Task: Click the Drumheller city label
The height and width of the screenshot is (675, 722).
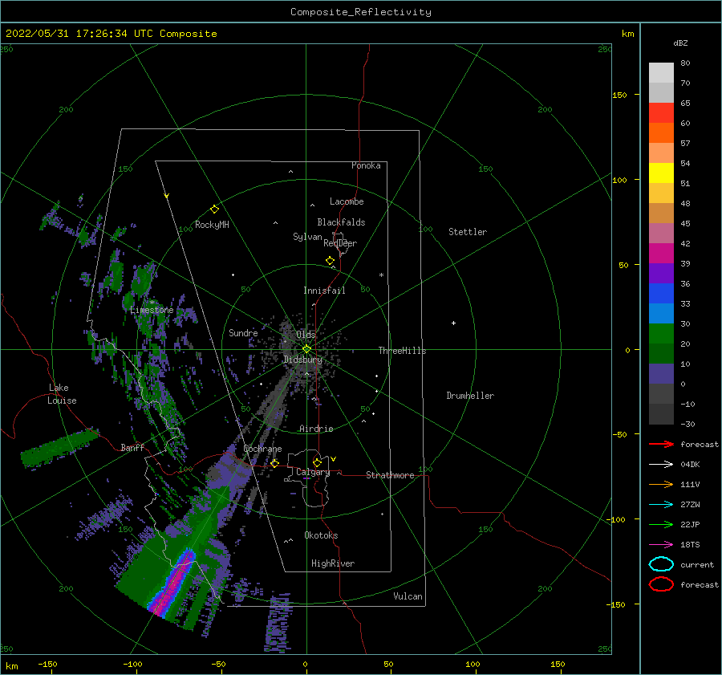Action: click(x=470, y=396)
